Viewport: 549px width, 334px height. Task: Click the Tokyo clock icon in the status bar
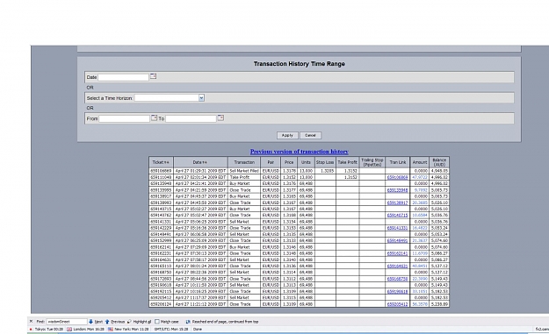pos(31,329)
